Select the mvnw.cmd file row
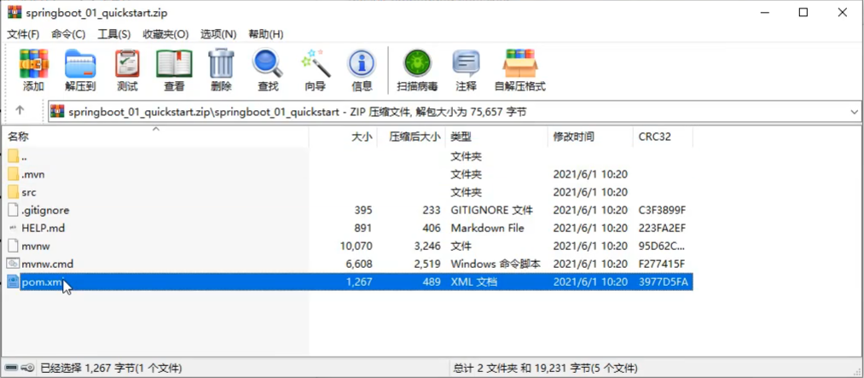Image resolution: width=864 pixels, height=378 pixels. pyautogui.click(x=47, y=264)
